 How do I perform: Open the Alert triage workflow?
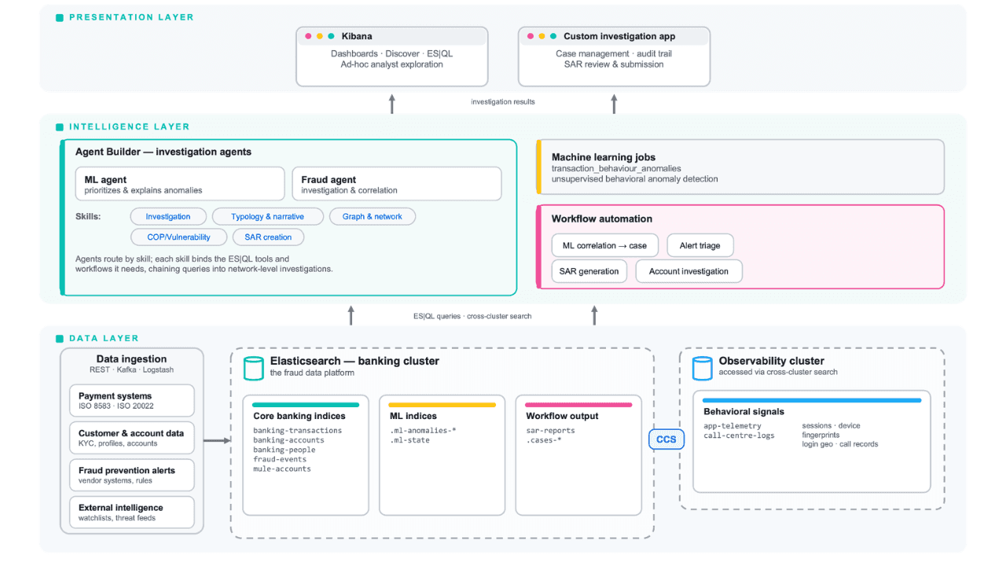(699, 245)
